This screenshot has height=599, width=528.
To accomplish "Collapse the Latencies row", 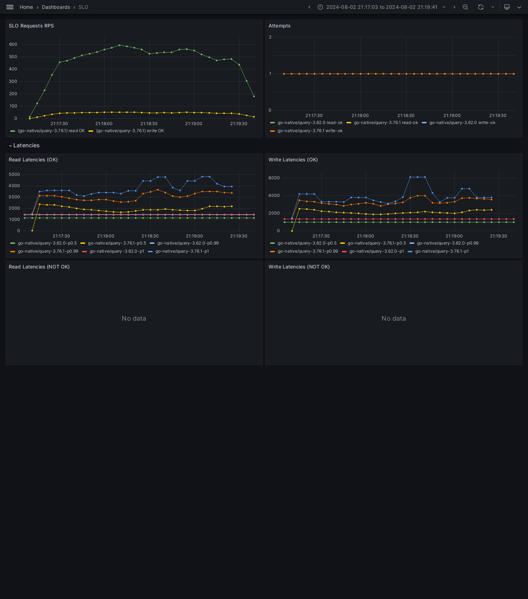I will (x=24, y=146).
